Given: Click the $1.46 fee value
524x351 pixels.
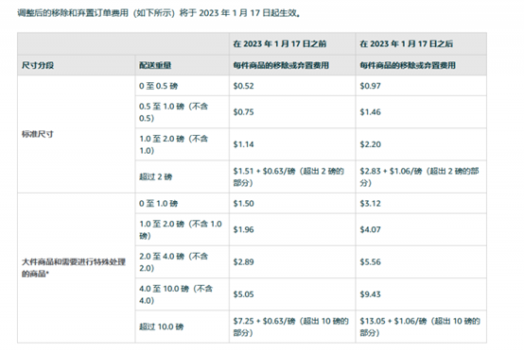Looking at the screenshot, I should 370,112.
